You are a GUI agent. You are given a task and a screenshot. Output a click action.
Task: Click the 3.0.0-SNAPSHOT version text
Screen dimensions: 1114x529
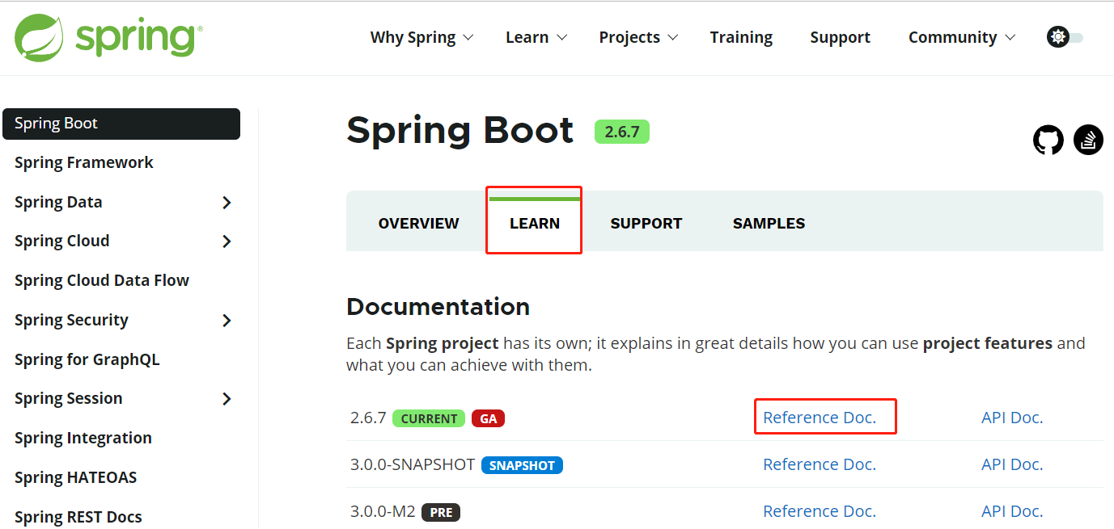[413, 464]
